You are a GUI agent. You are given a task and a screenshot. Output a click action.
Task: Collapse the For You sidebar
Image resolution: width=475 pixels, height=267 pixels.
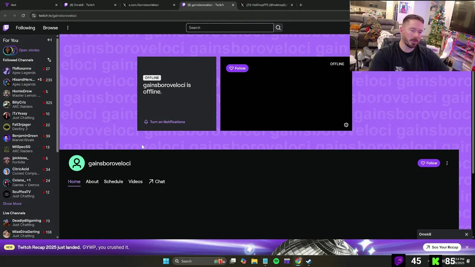point(49,40)
